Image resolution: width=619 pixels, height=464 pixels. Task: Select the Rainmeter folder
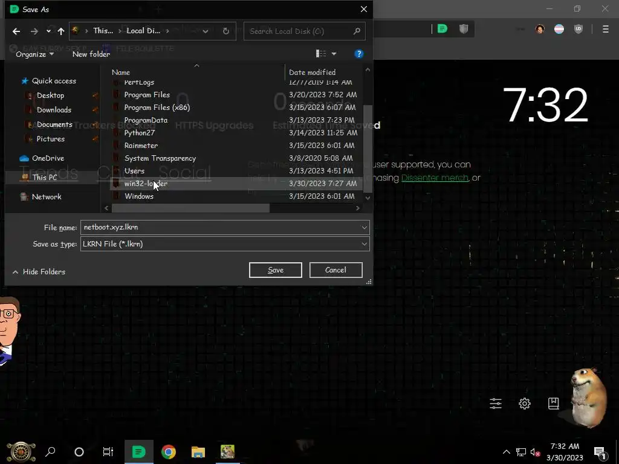pyautogui.click(x=141, y=146)
